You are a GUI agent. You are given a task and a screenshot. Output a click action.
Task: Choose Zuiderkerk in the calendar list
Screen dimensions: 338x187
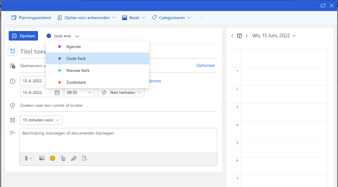(76, 82)
